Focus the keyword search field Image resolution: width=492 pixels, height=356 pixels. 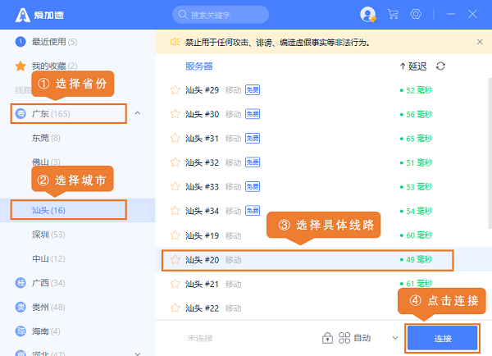pyautogui.click(x=221, y=15)
